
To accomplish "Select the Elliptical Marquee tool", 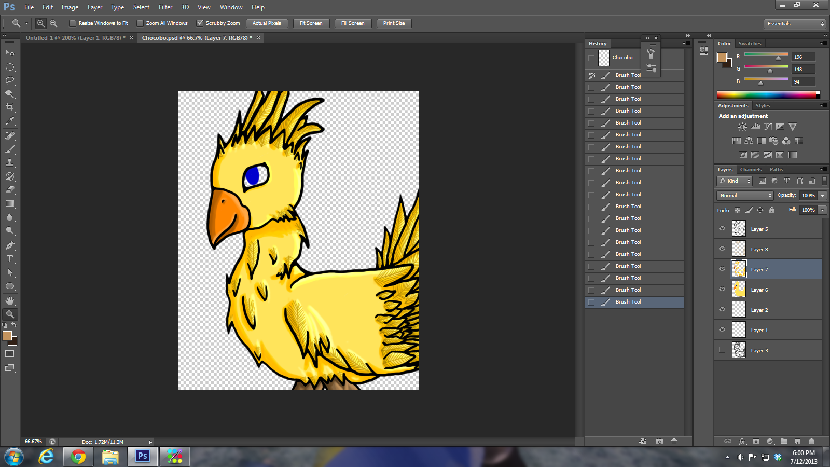I will tap(10, 67).
